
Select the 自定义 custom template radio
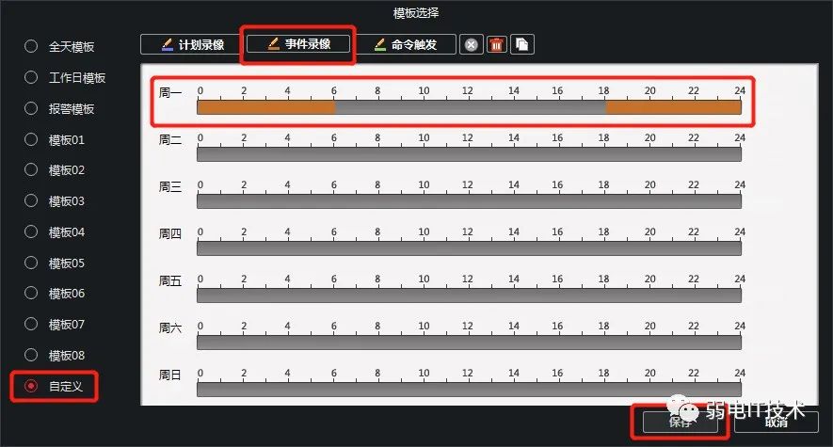(x=31, y=386)
